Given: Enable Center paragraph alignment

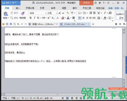Looking at the screenshot, I should pos(83,18).
